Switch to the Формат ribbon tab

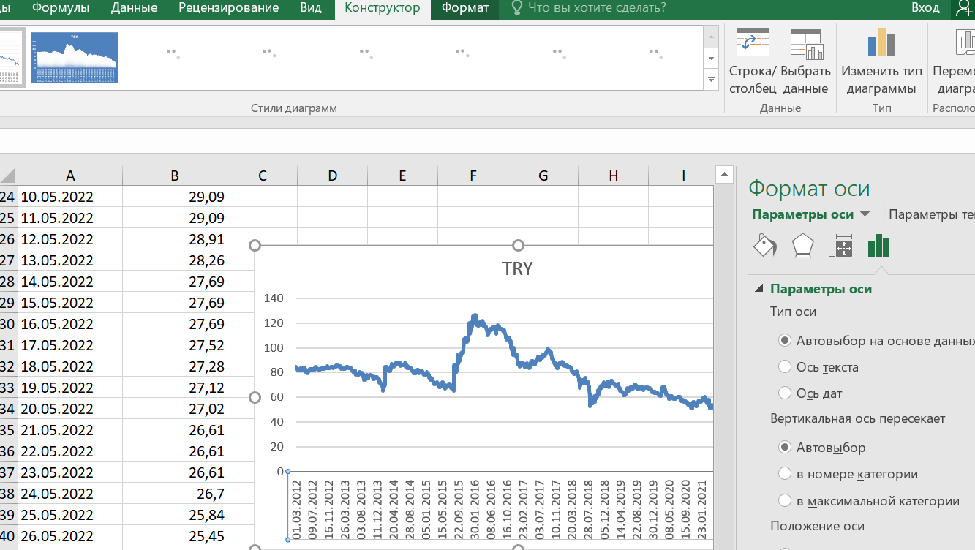click(x=465, y=8)
